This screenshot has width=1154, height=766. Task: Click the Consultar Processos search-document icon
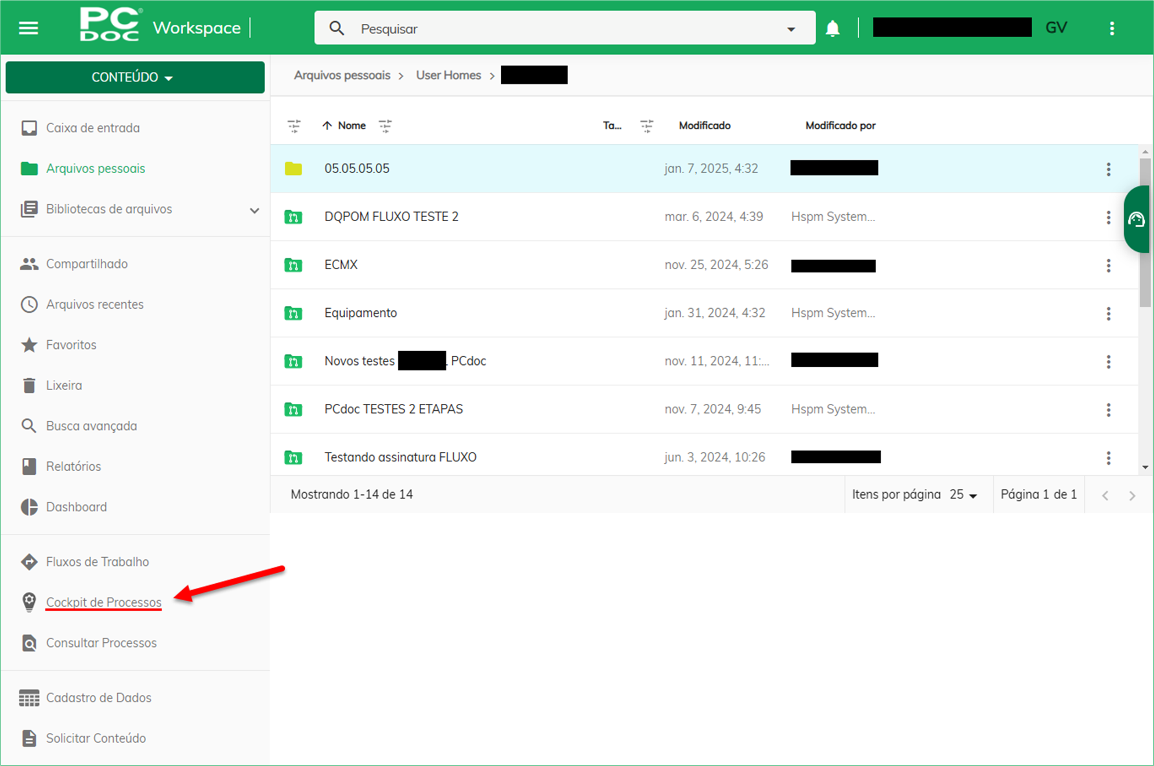click(29, 643)
